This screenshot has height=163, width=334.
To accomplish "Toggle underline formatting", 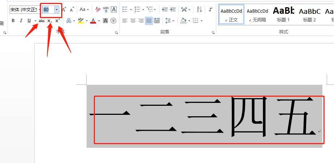I will [x=29, y=21].
